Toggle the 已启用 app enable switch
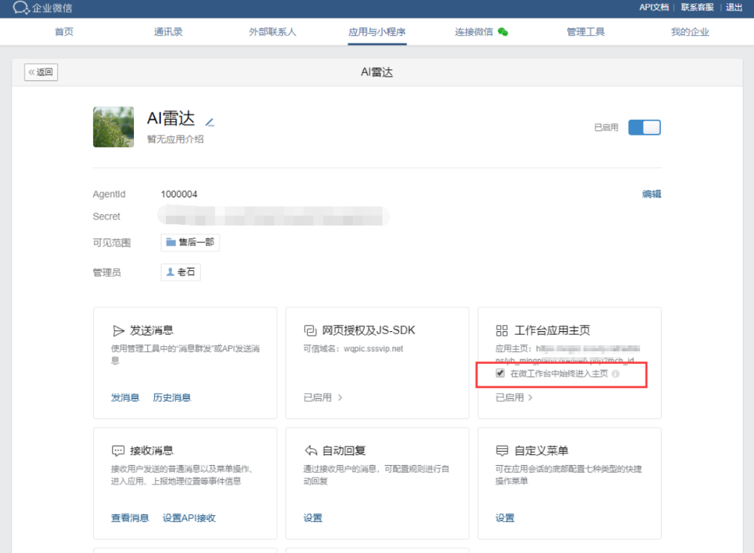The height and width of the screenshot is (553, 754). pyautogui.click(x=645, y=127)
